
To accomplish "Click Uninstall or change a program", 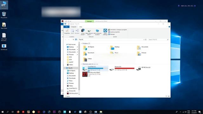I will [x=117, y=30].
